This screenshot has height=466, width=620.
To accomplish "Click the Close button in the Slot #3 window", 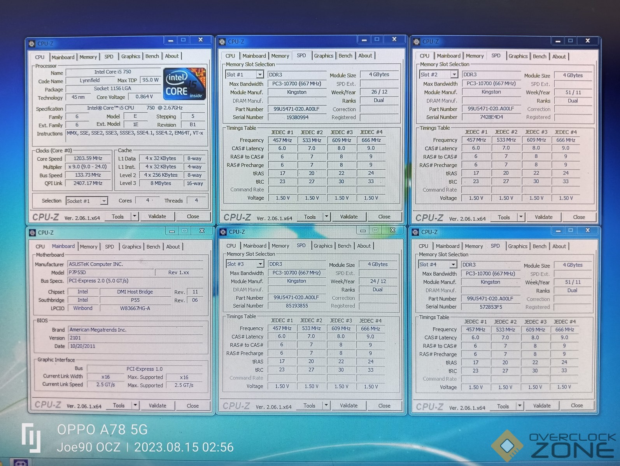I will tap(384, 405).
